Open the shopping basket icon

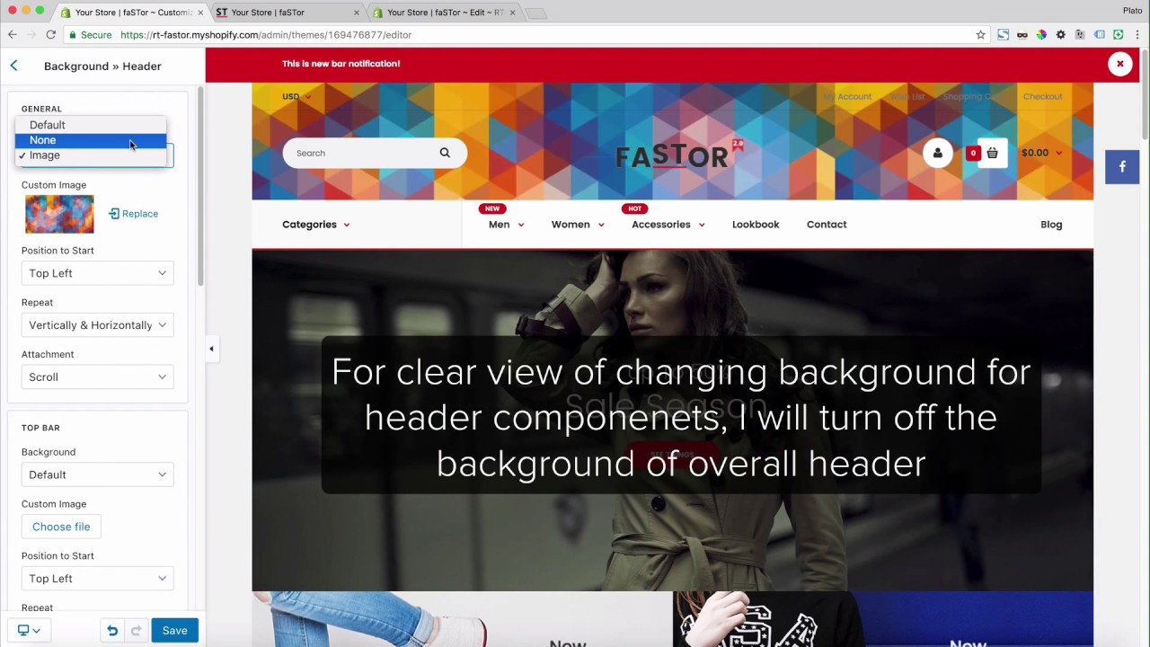(x=992, y=153)
